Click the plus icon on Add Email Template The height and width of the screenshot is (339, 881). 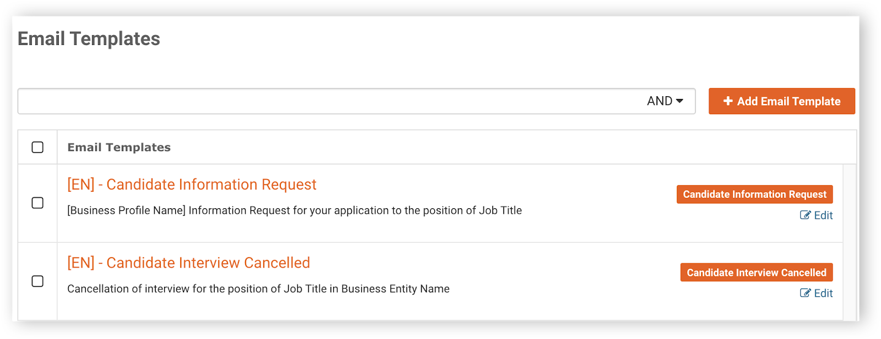click(x=728, y=101)
